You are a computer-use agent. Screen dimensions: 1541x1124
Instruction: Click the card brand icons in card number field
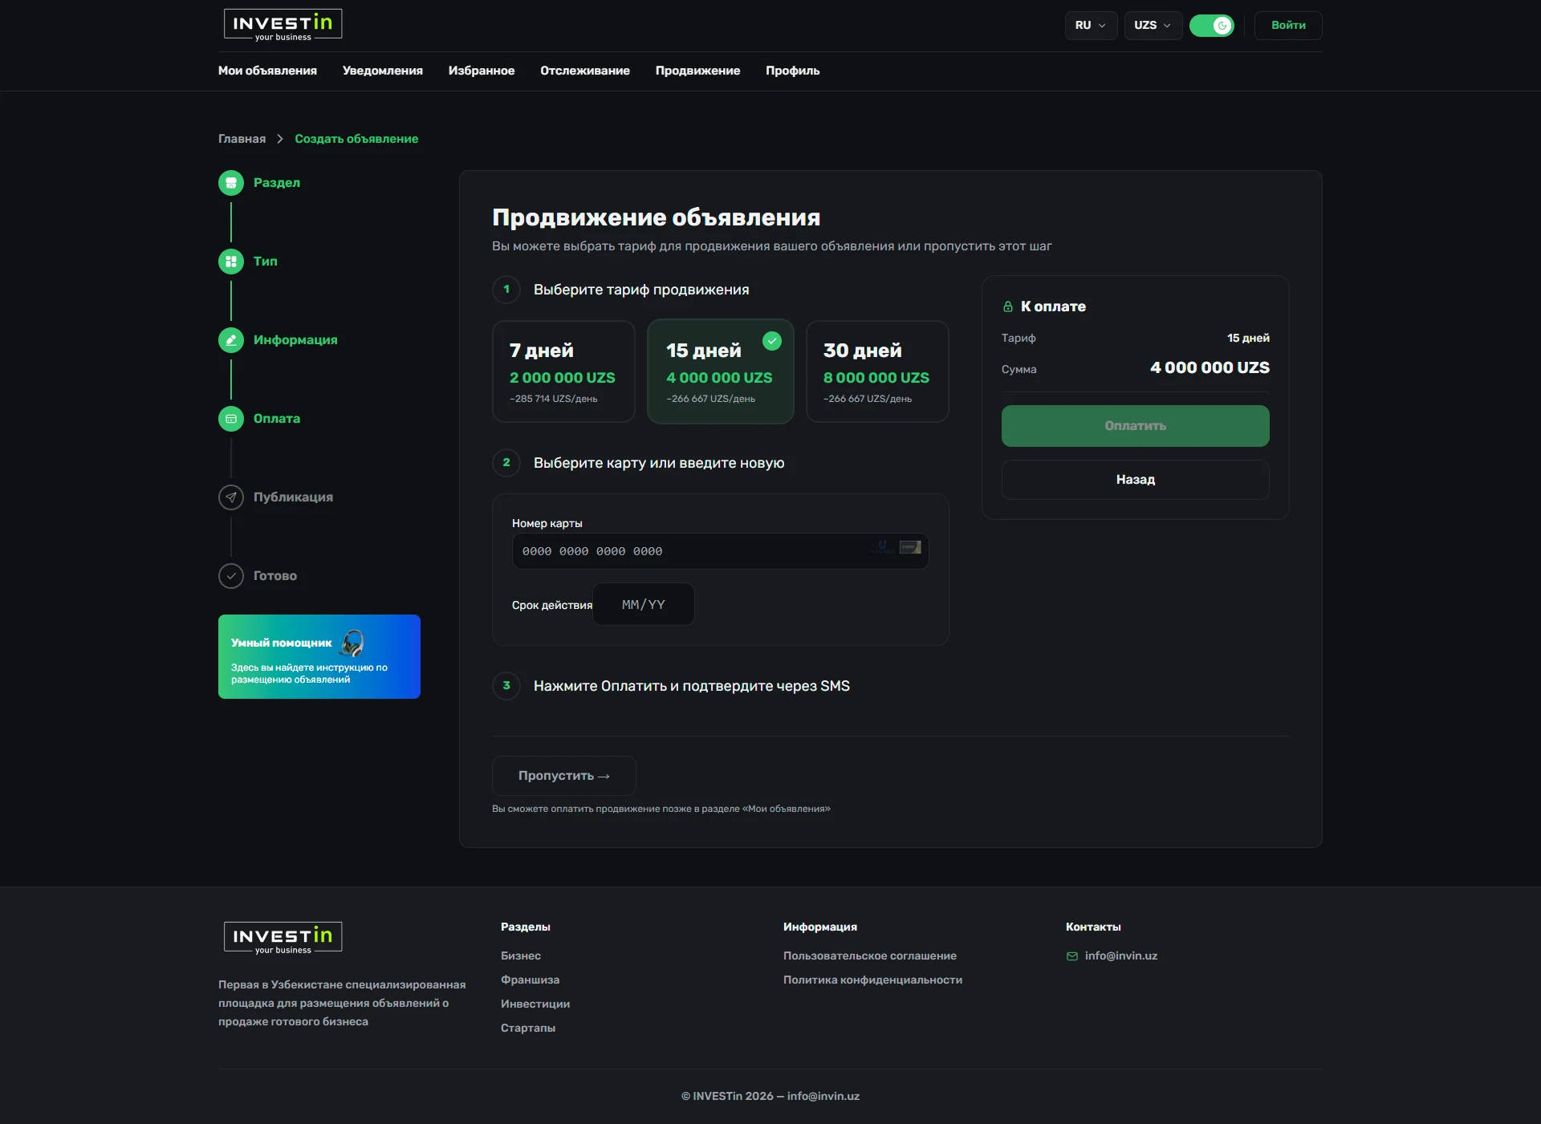[897, 547]
